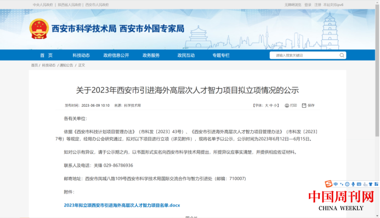This screenshot has height=218, width=380.
Task: Set font size to 中
Action: (271, 106)
